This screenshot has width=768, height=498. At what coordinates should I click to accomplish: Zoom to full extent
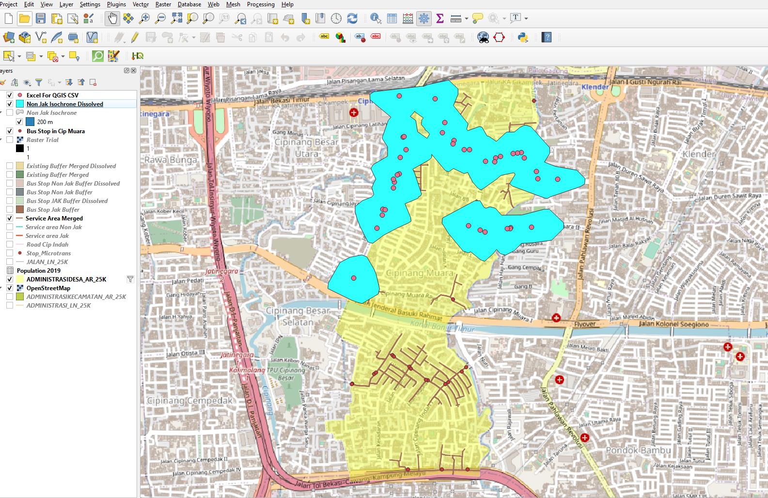click(176, 19)
